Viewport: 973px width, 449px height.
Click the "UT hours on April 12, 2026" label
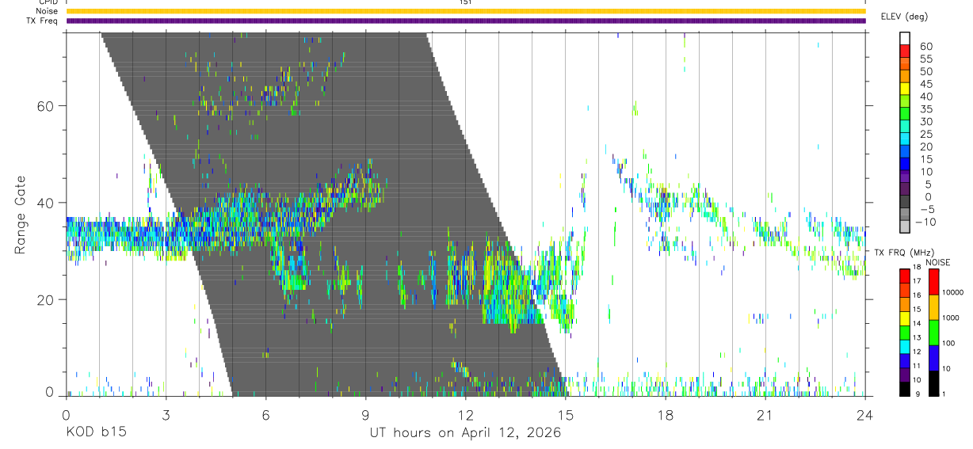click(465, 432)
